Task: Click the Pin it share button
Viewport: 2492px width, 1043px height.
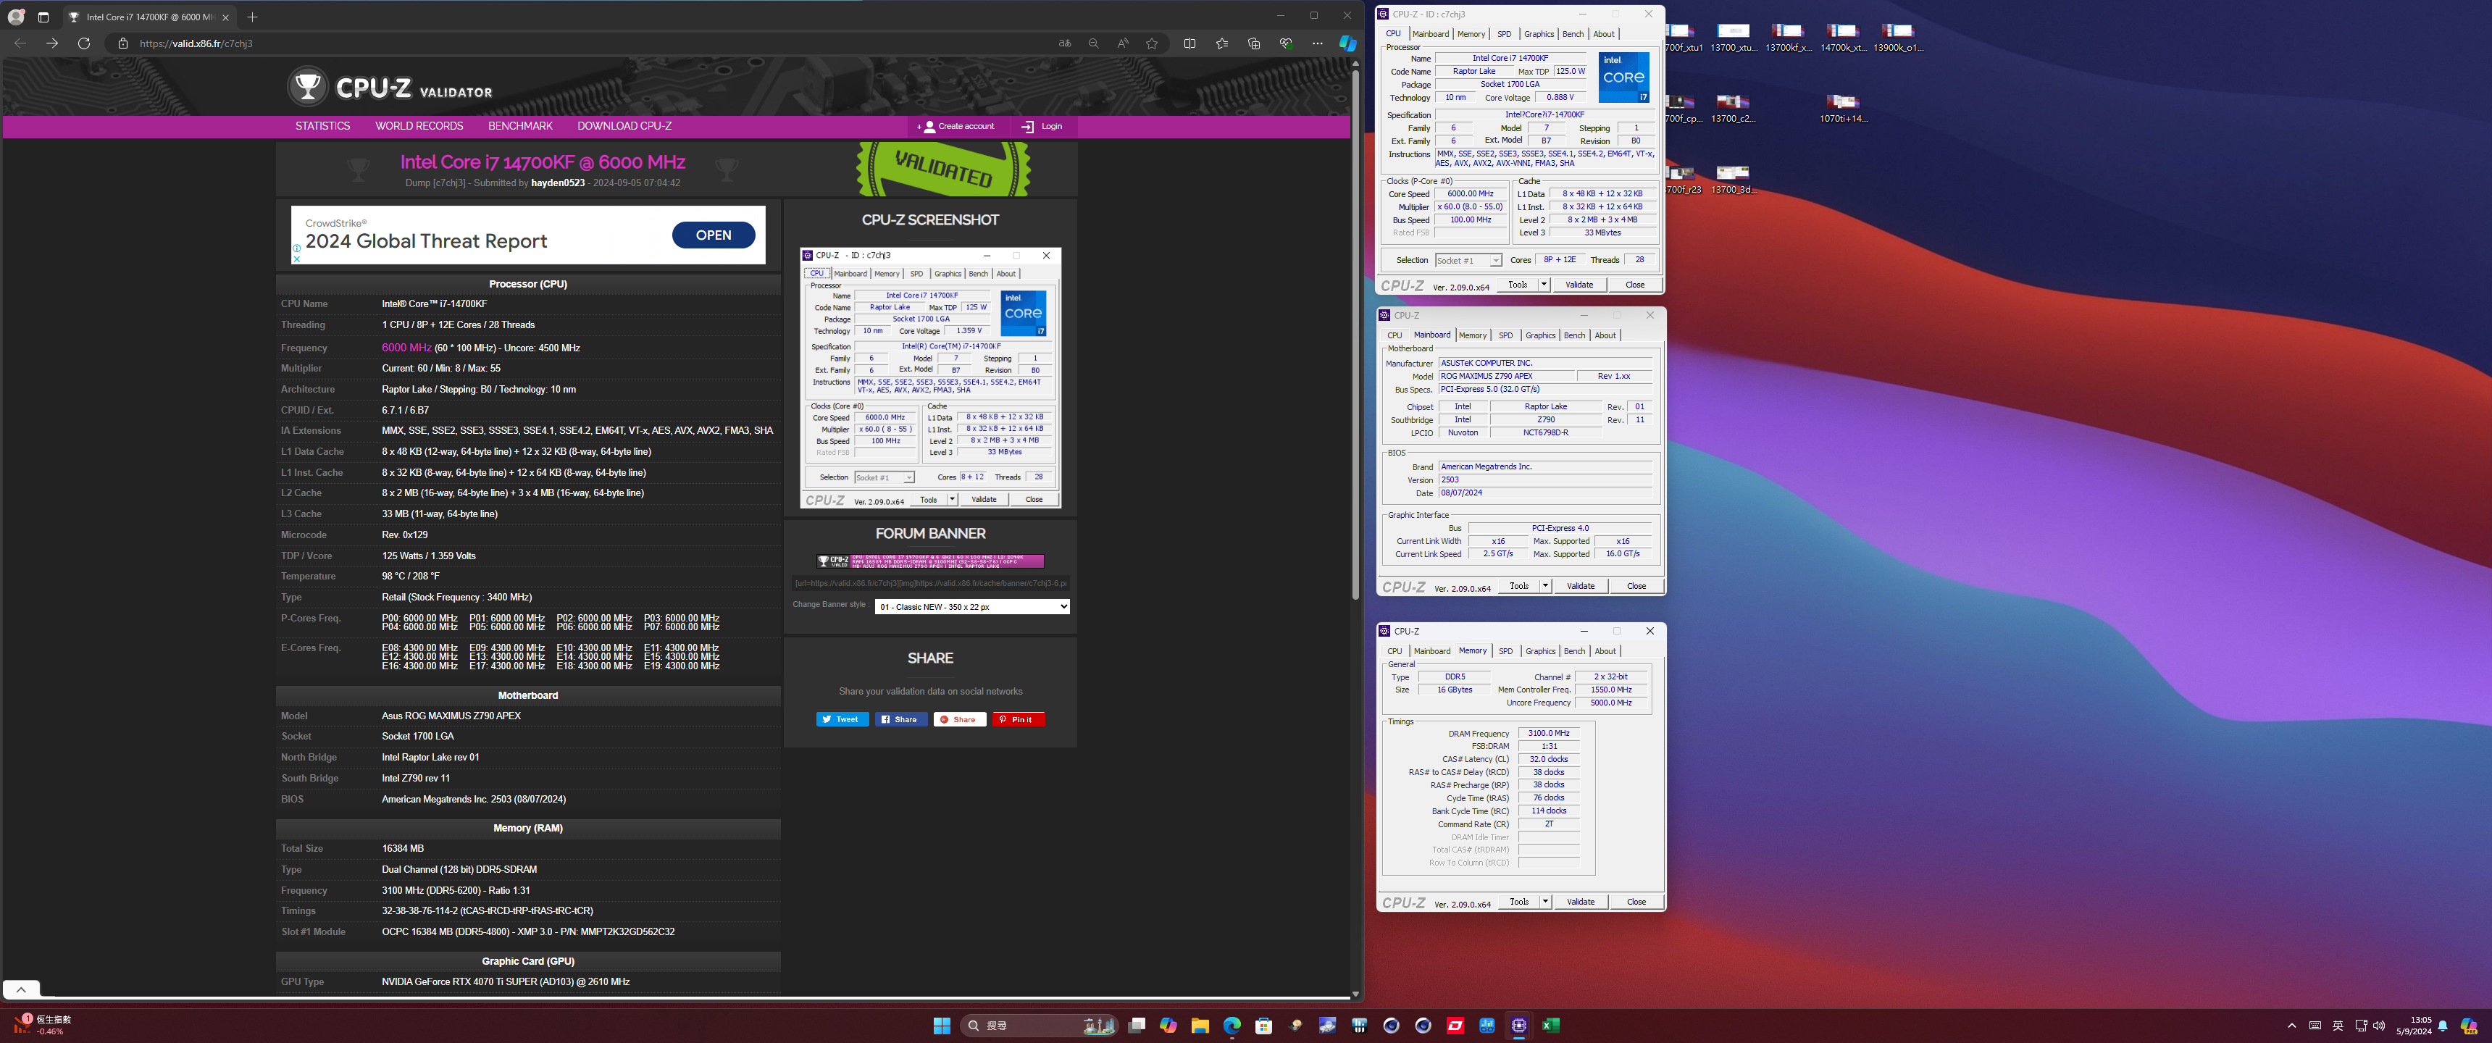Action: click(x=1019, y=719)
